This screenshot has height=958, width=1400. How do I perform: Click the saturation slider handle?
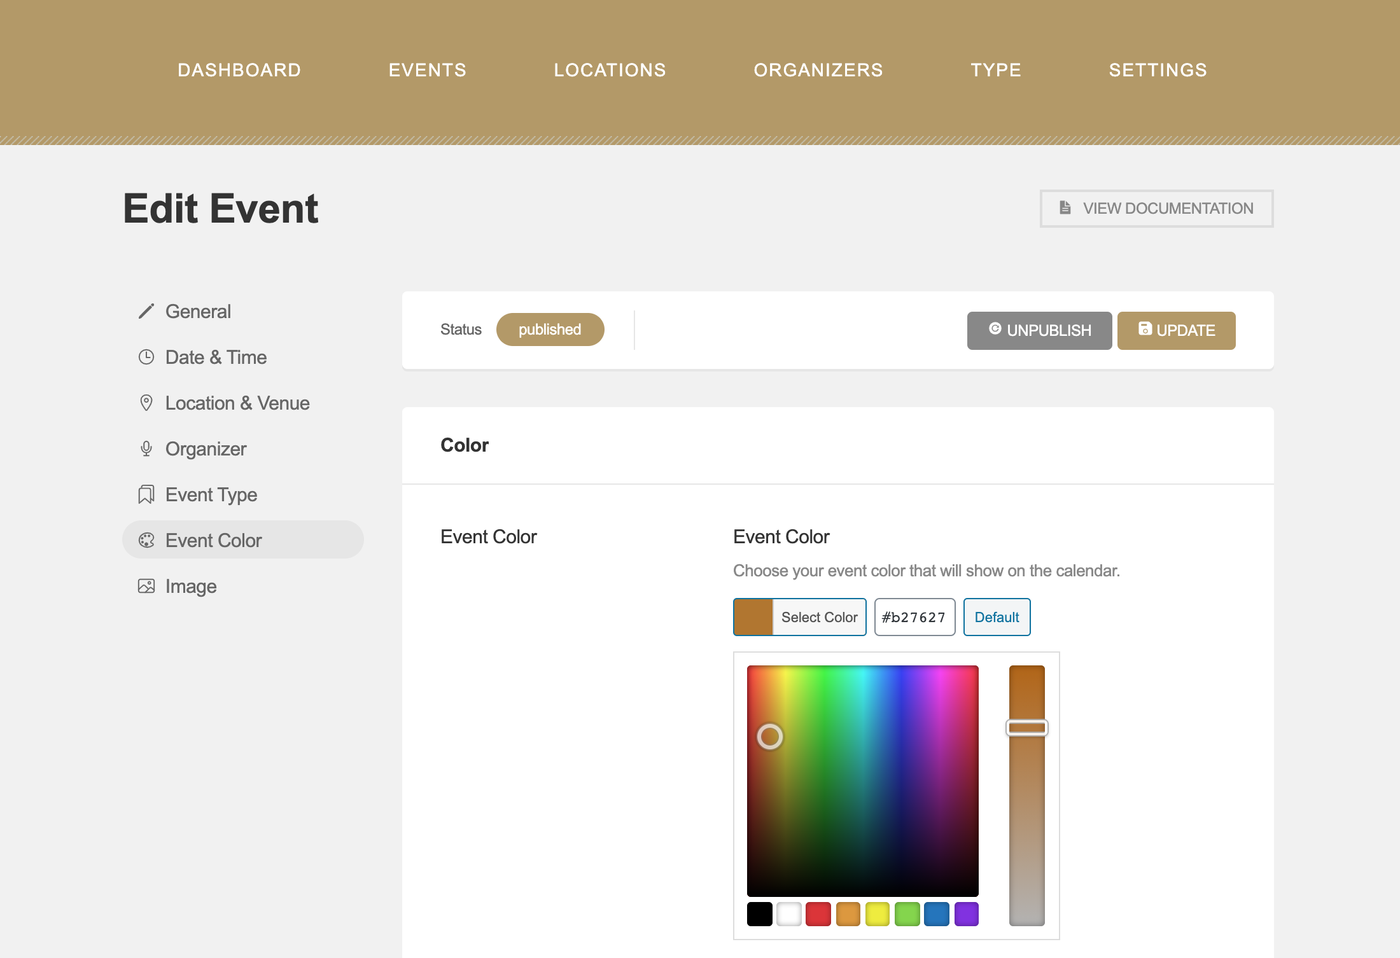tap(1026, 728)
